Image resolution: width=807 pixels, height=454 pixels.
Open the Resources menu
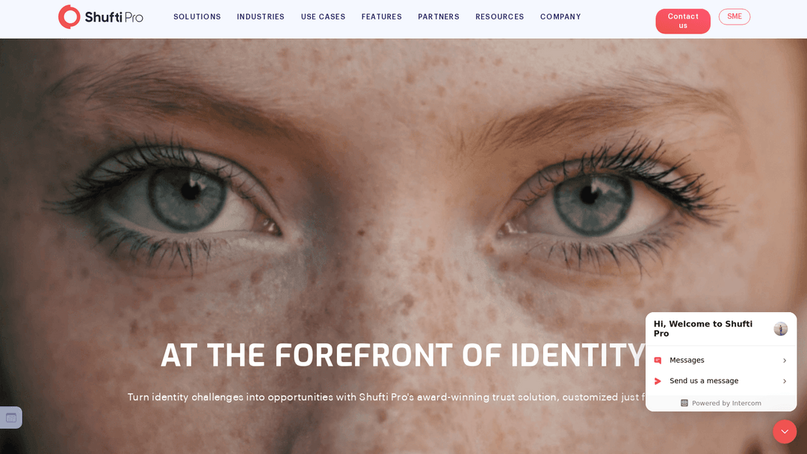[500, 17]
